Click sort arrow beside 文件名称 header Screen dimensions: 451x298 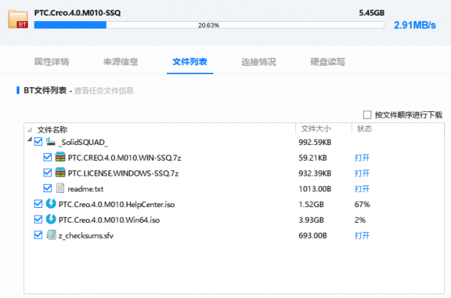[29, 130]
